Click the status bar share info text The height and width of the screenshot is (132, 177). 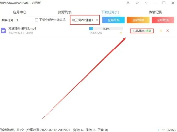(54, 130)
